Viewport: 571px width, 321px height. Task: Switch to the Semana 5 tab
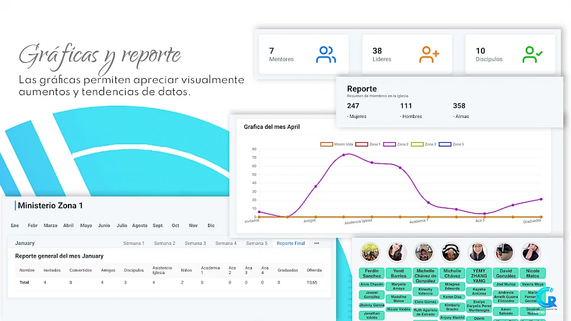click(256, 243)
